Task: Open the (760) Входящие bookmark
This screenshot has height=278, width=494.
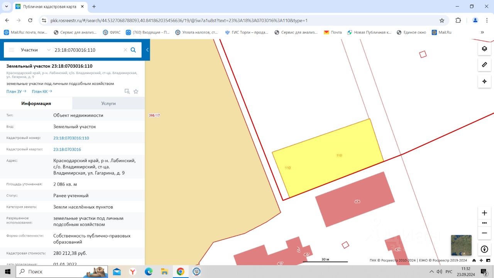Action: [148, 32]
